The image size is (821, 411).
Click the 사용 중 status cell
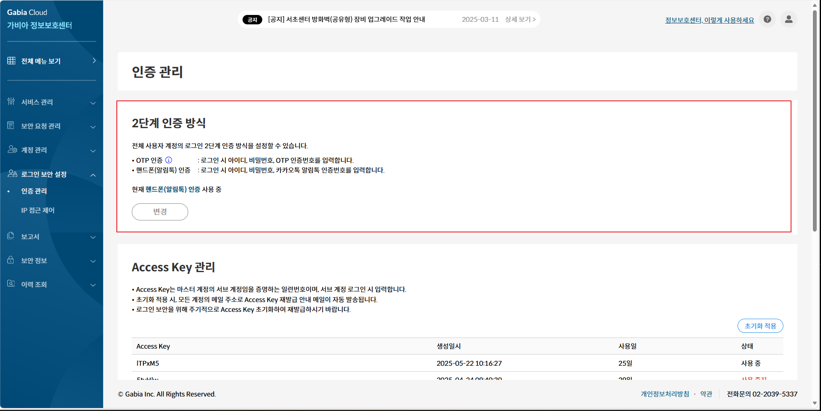pyautogui.click(x=751, y=363)
